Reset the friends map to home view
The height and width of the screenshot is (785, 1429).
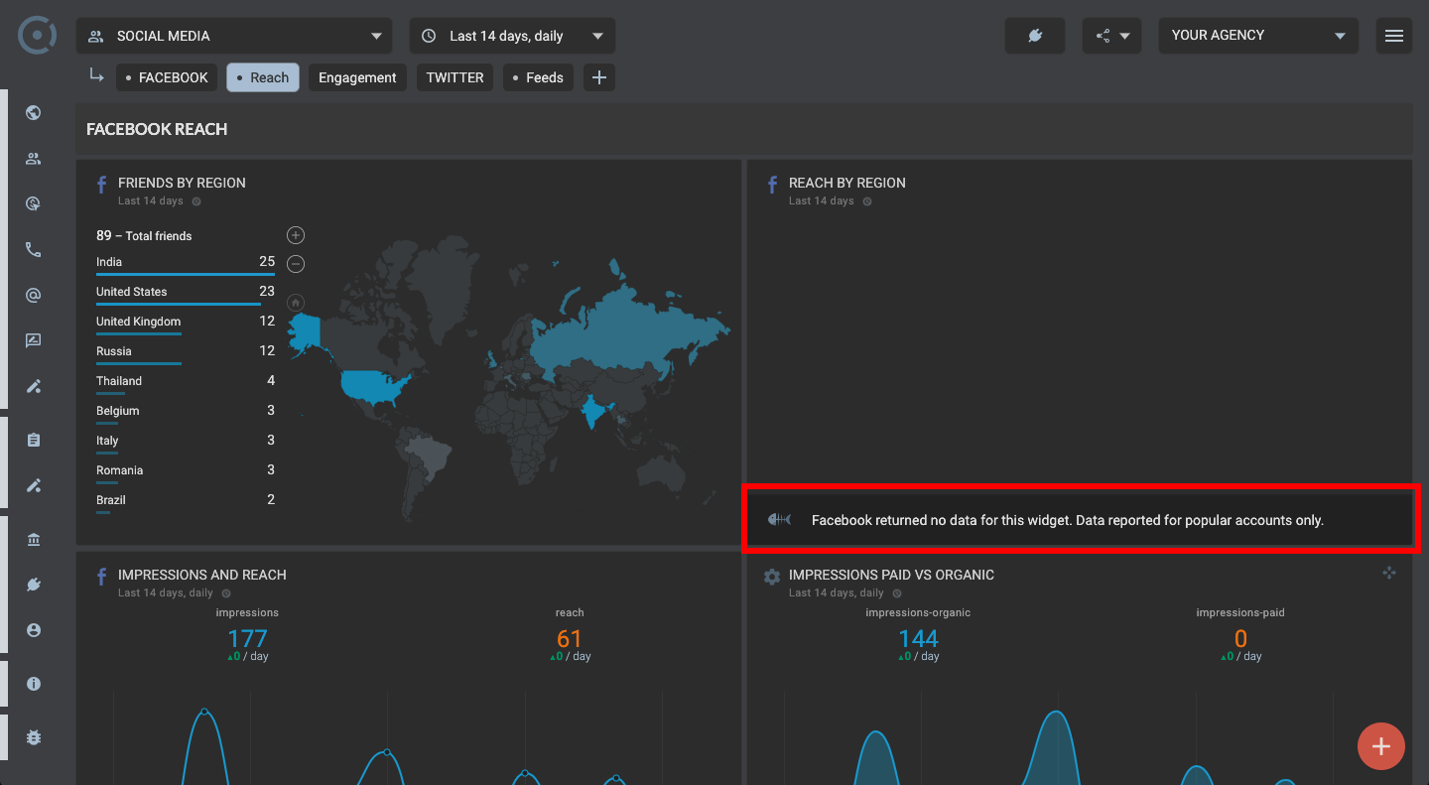coord(296,303)
